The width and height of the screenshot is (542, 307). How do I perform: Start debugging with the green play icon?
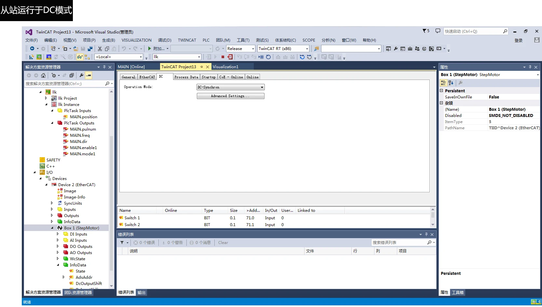pyautogui.click(x=149, y=49)
